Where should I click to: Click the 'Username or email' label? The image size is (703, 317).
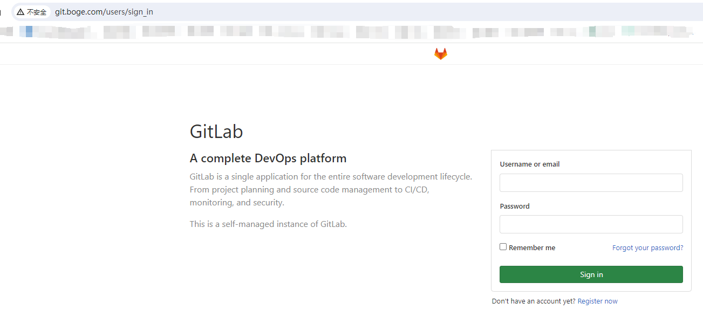point(530,164)
